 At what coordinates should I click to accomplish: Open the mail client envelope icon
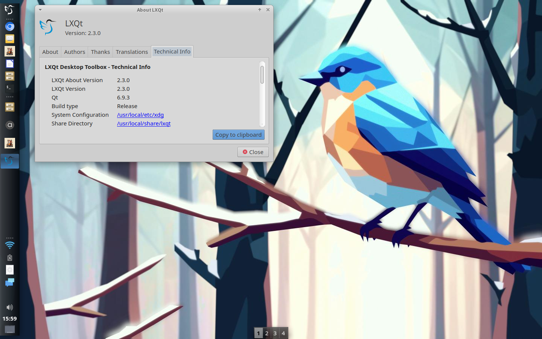click(x=10, y=38)
